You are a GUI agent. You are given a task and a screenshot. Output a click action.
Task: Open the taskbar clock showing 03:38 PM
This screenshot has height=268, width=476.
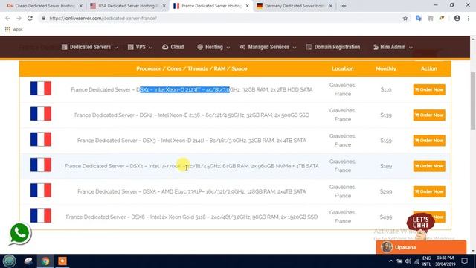point(445,261)
